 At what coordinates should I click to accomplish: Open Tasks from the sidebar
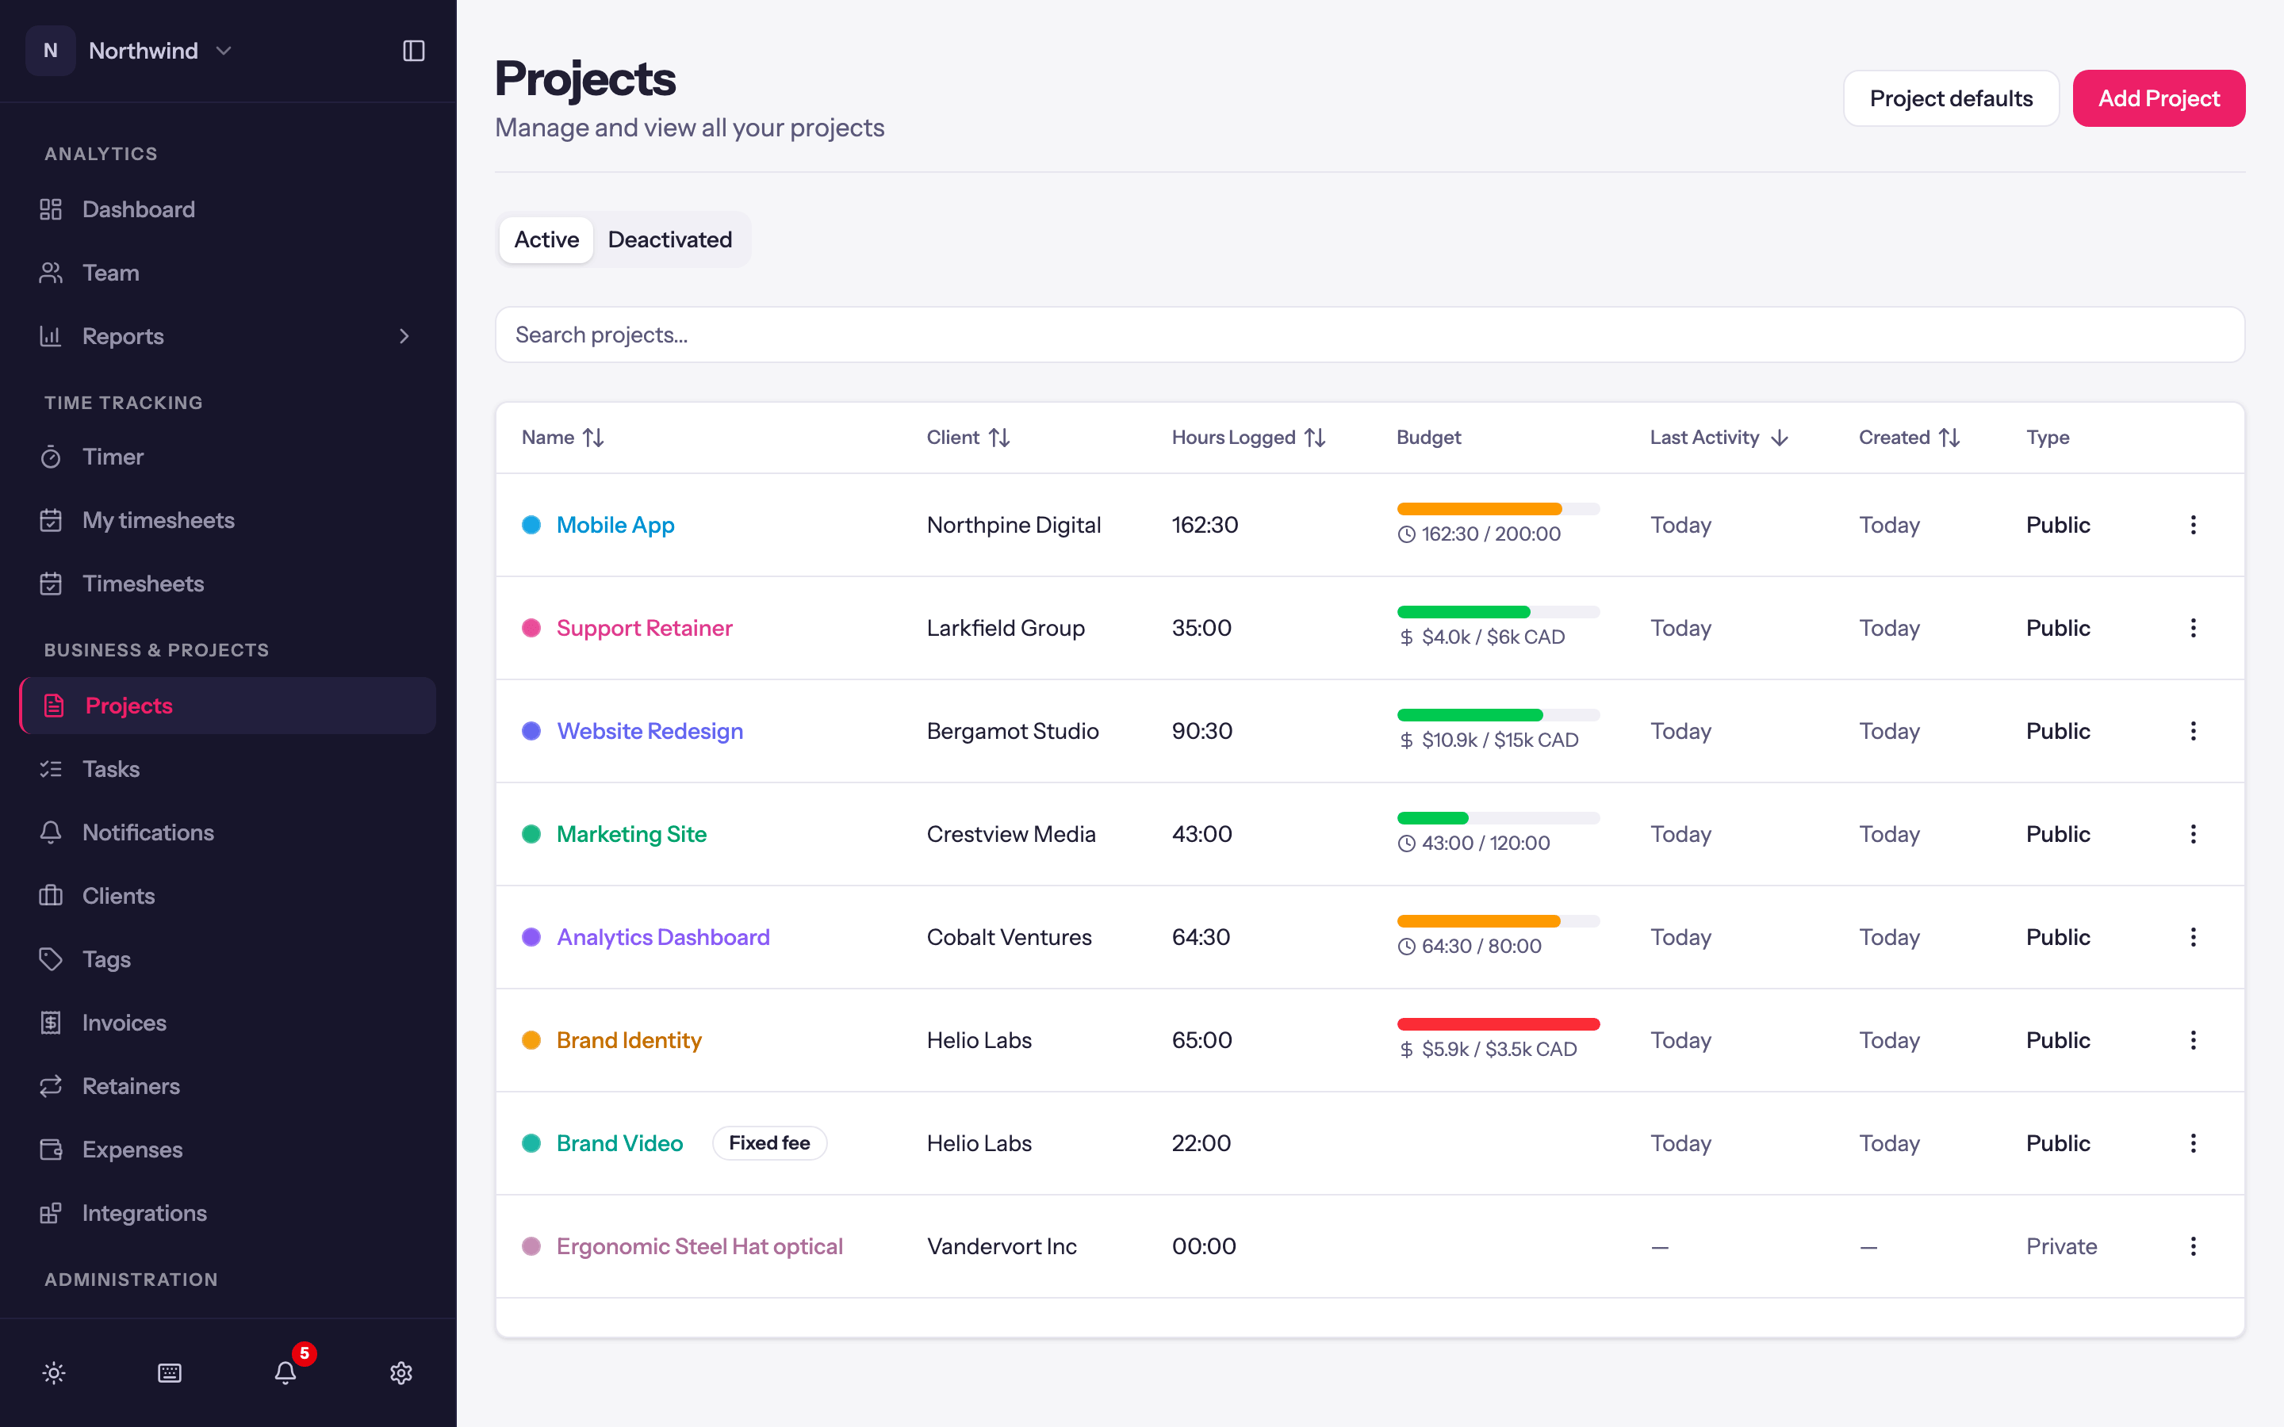tap(228, 769)
